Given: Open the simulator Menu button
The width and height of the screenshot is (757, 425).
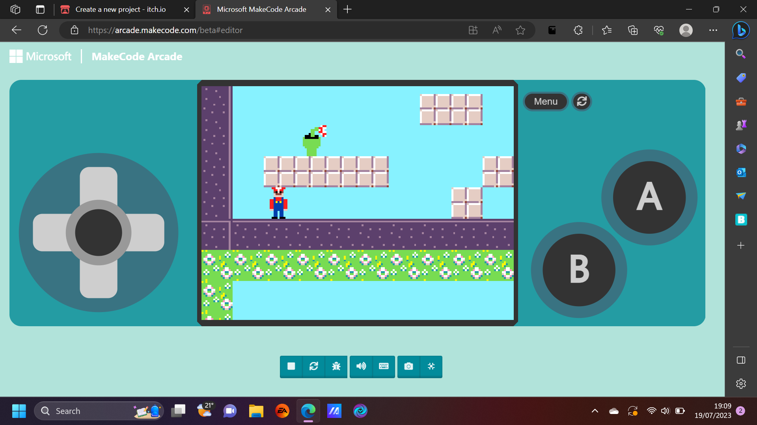Looking at the screenshot, I should [x=546, y=102].
